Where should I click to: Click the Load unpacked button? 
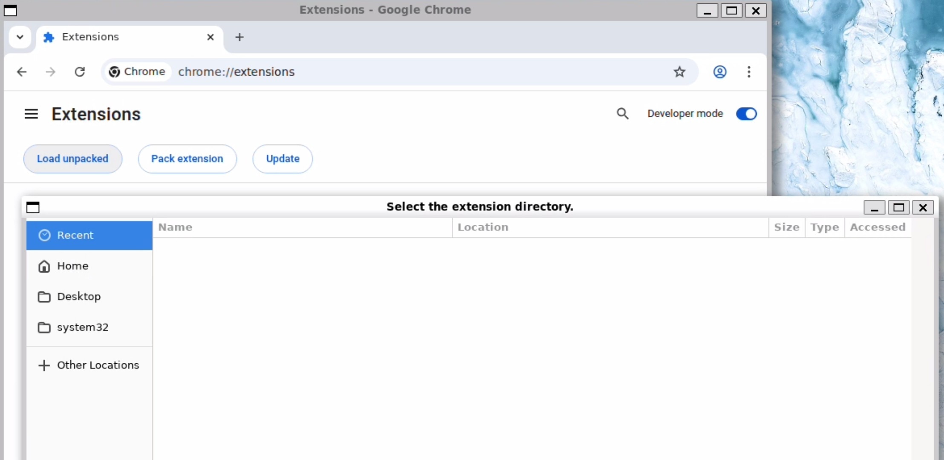(72, 158)
